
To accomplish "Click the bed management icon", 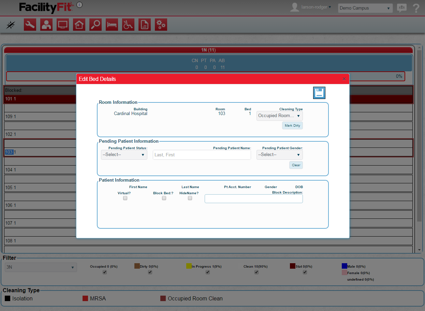I will (x=112, y=25).
